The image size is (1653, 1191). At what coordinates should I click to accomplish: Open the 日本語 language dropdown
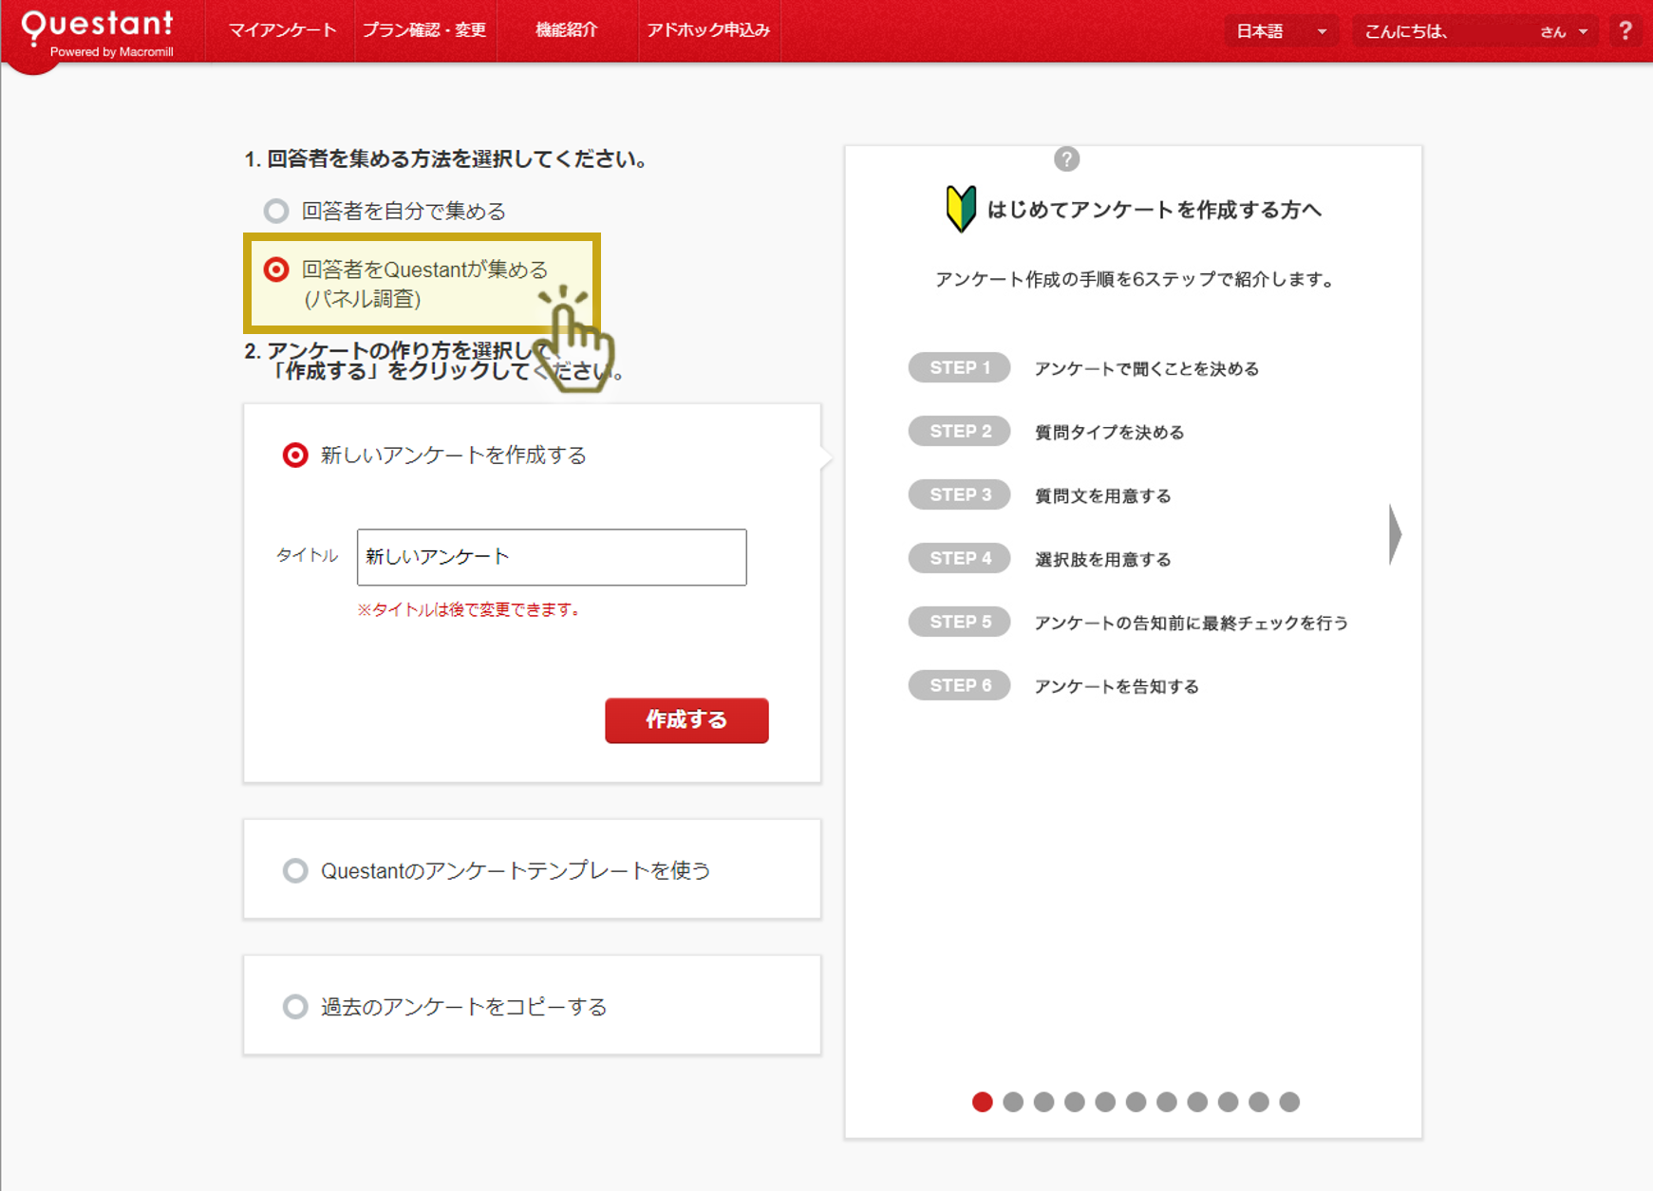[x=1281, y=30]
